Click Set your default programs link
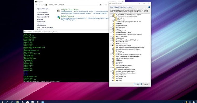 pyautogui.click(x=68, y=20)
